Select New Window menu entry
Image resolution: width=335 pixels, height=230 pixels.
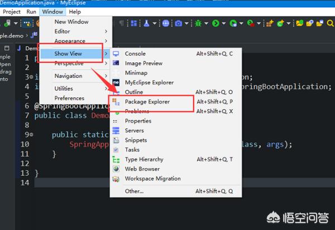[71, 22]
